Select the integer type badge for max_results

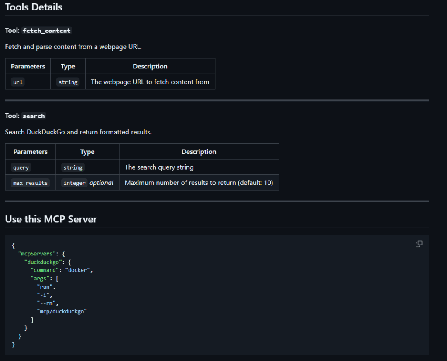[x=74, y=183]
